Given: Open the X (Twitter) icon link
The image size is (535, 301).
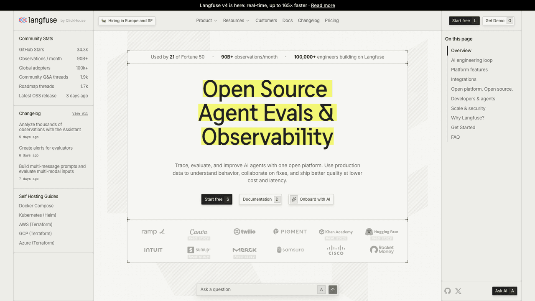Looking at the screenshot, I should 458,291.
